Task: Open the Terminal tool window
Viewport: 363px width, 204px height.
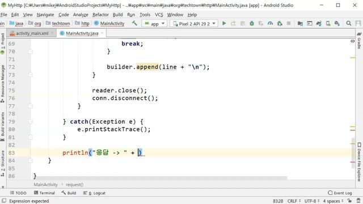Action: [x=44, y=193]
